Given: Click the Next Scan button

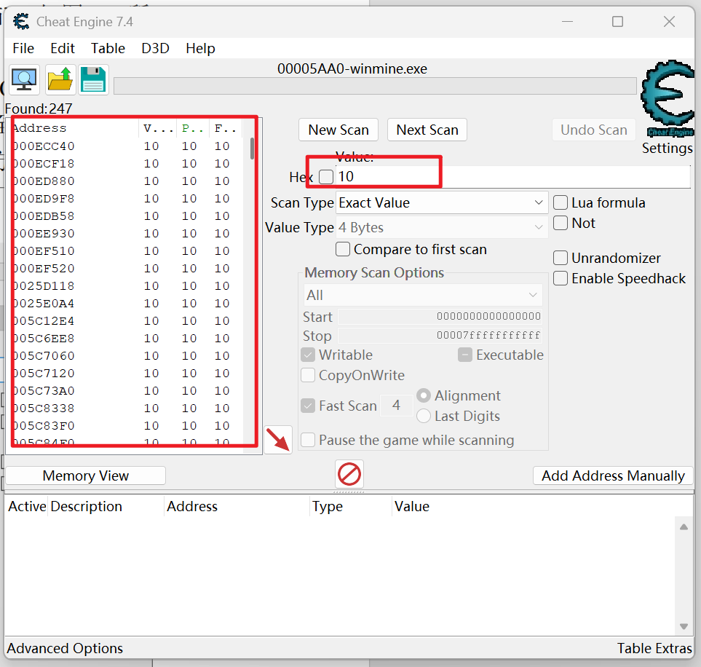Looking at the screenshot, I should point(427,130).
